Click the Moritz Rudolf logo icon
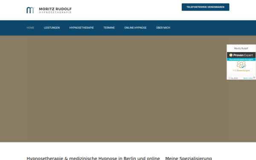 point(31,10)
